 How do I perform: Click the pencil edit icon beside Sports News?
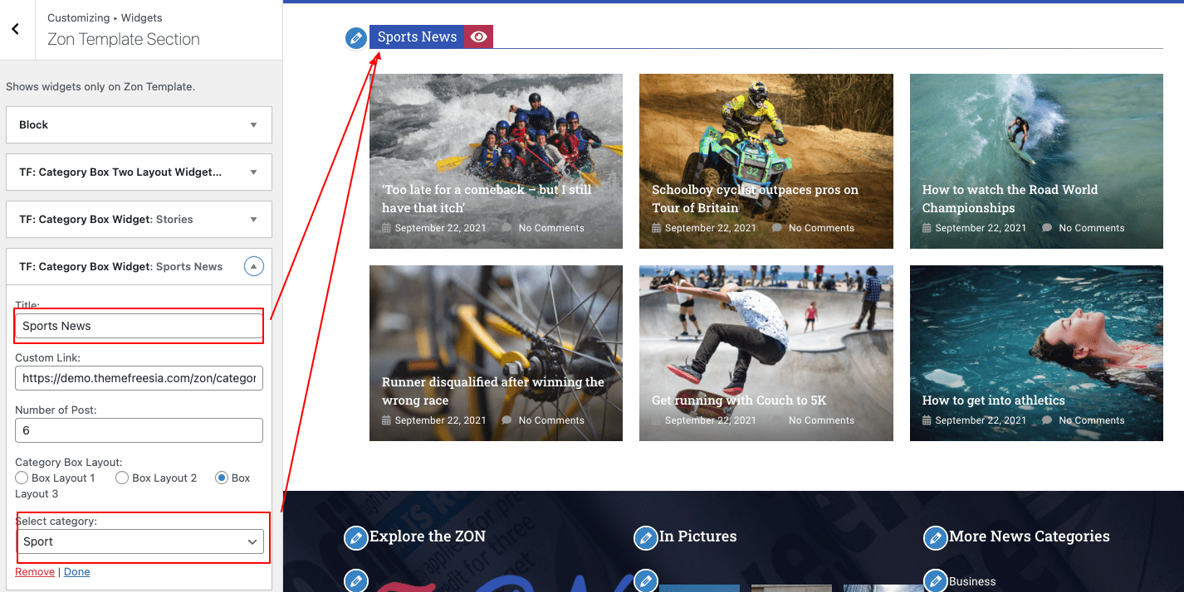click(356, 37)
